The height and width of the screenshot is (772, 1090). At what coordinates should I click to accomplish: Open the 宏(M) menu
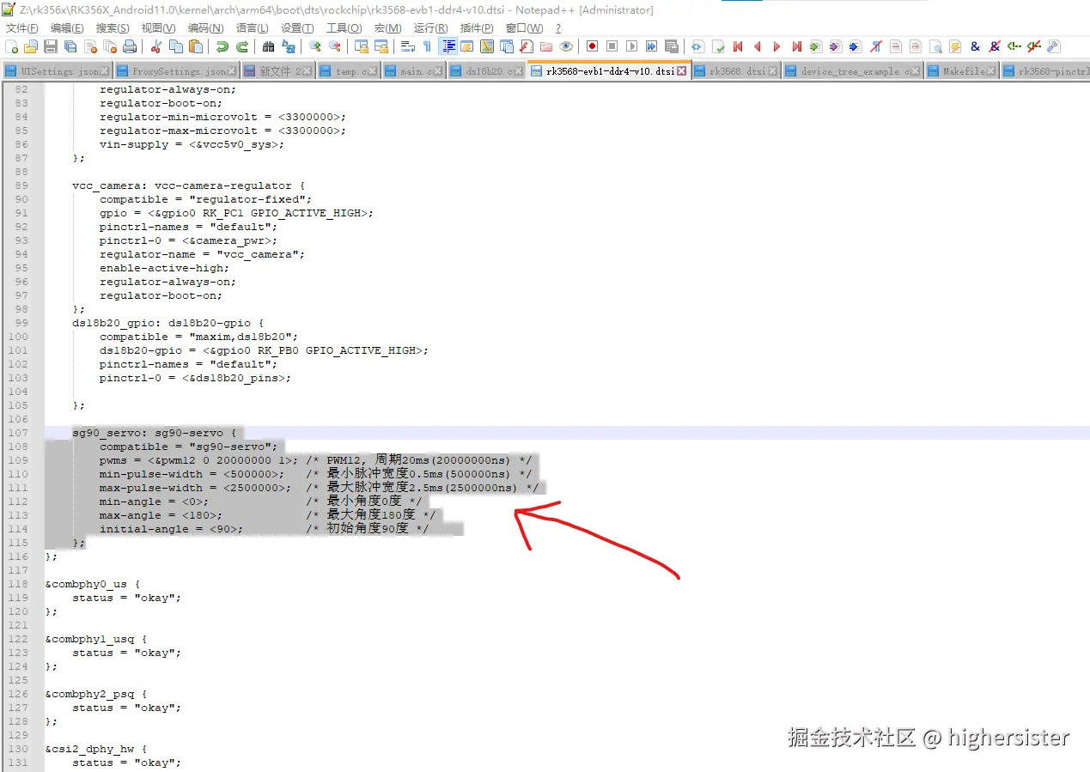pyautogui.click(x=387, y=28)
